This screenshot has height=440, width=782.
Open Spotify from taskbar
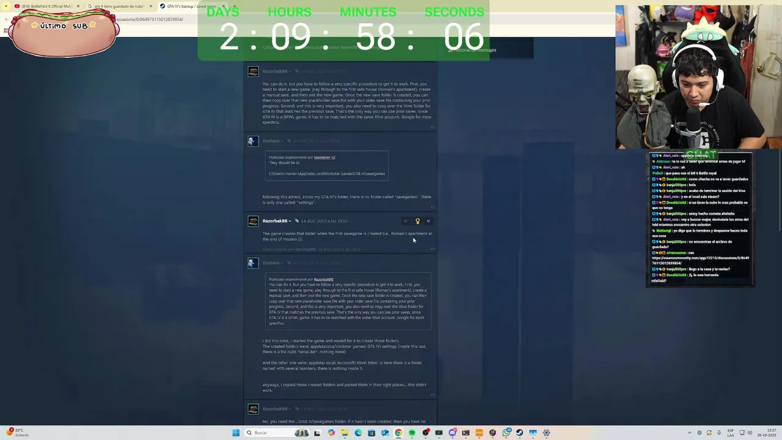412,433
